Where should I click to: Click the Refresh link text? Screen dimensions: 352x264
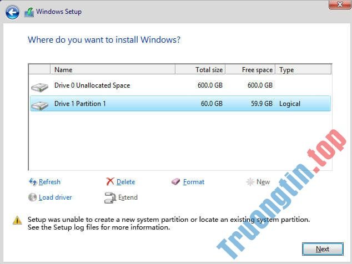(49, 182)
